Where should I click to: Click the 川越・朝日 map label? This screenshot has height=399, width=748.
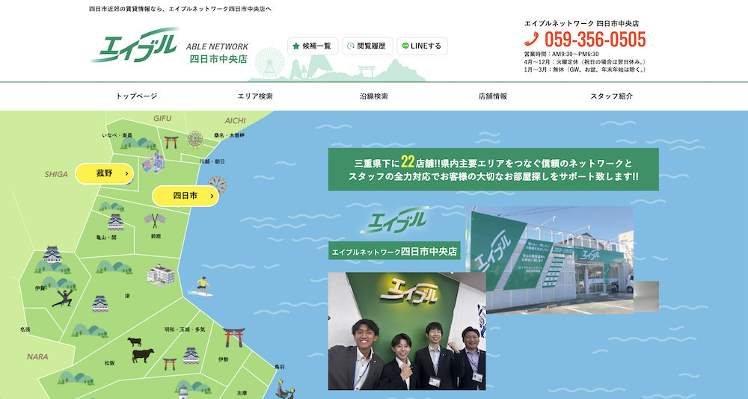point(212,161)
